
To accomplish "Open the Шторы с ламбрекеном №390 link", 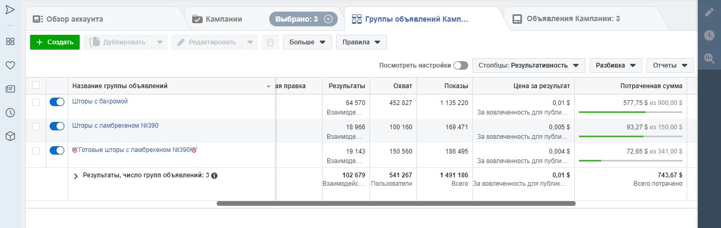I will click(115, 126).
